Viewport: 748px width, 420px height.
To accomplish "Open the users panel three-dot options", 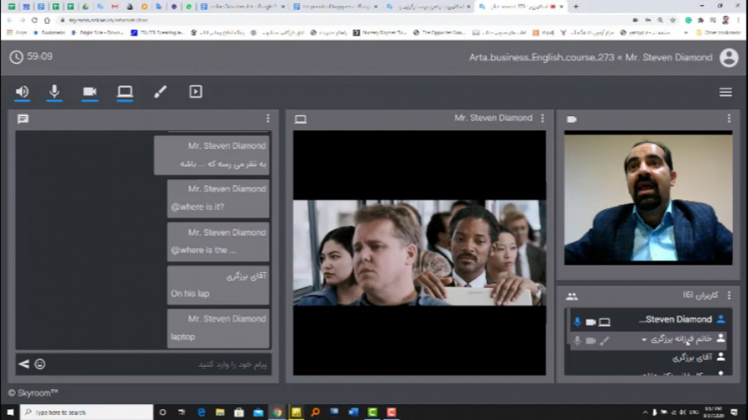I will pos(729,295).
